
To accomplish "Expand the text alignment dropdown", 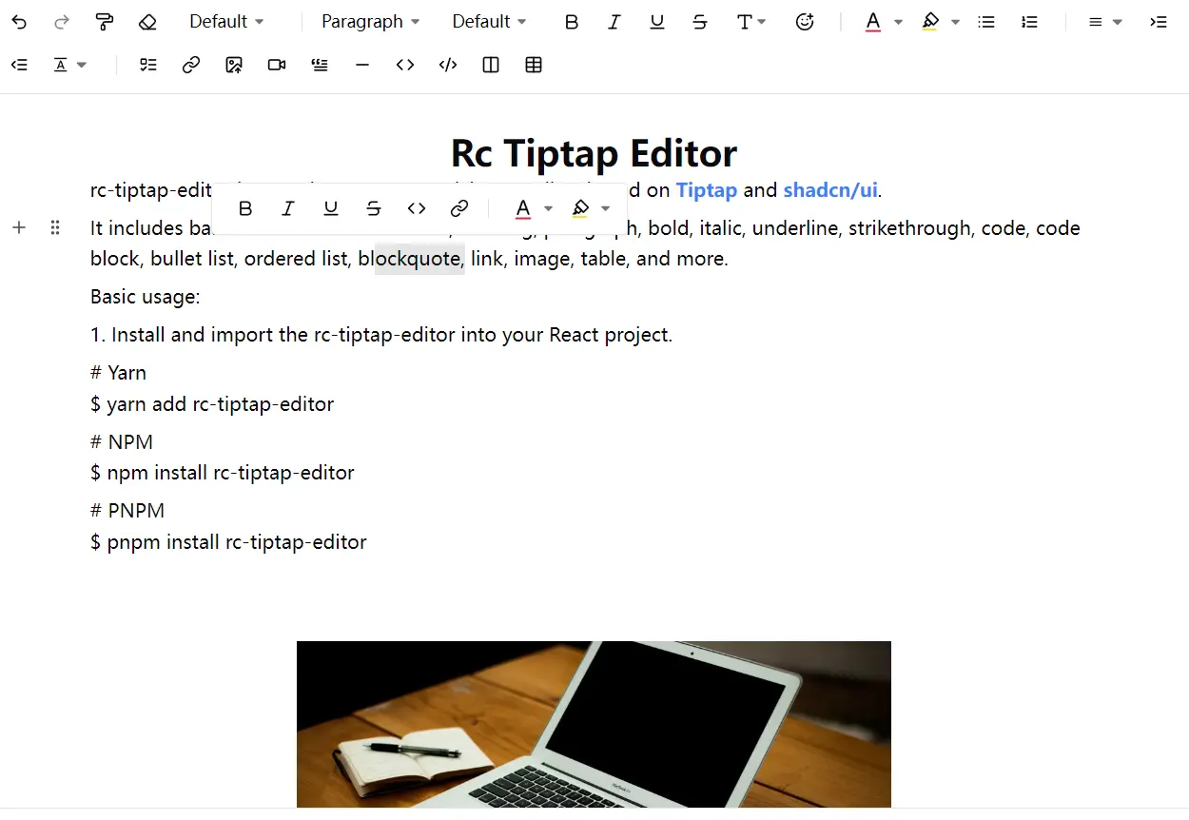I will coord(1105,22).
